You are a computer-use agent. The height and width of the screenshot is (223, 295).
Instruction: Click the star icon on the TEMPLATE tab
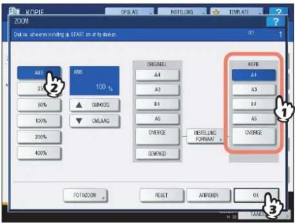point(216,12)
